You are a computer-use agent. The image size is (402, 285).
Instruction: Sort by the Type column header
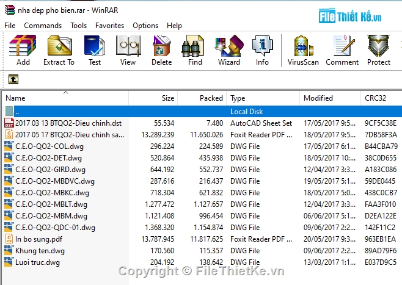coord(263,98)
